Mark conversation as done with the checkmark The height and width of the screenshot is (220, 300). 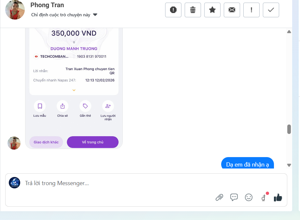271,10
